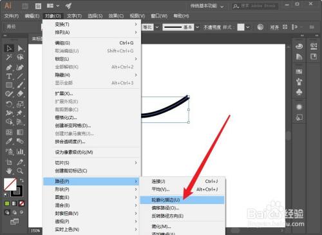Viewport: 322px width, 235px height.
Task: Expand the 封套扭曲(V) submenu
Action: [91, 213]
